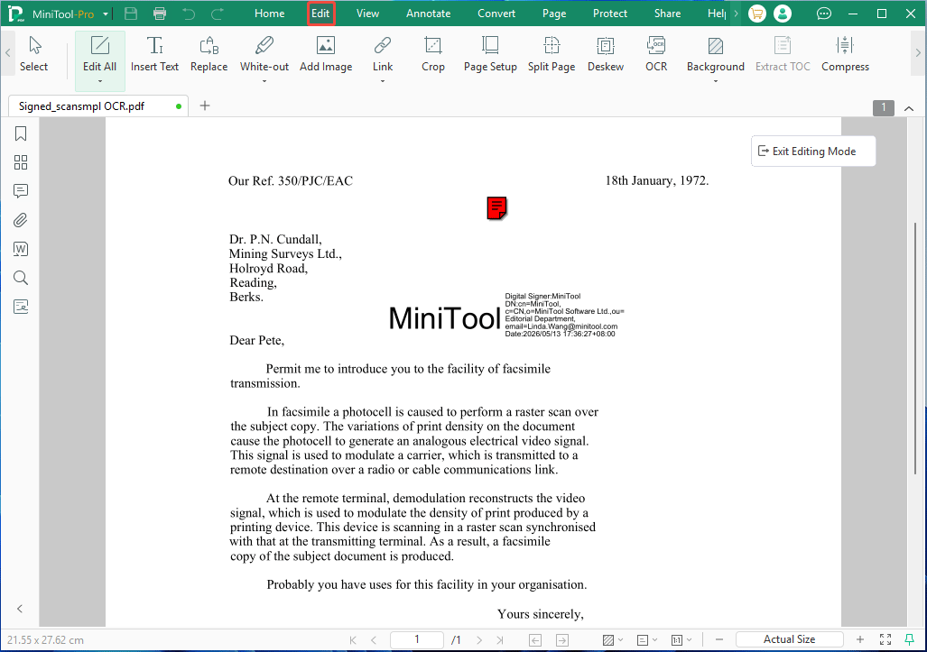Open the Replace tool
Viewport: 927px width, 652px height.
click(209, 54)
